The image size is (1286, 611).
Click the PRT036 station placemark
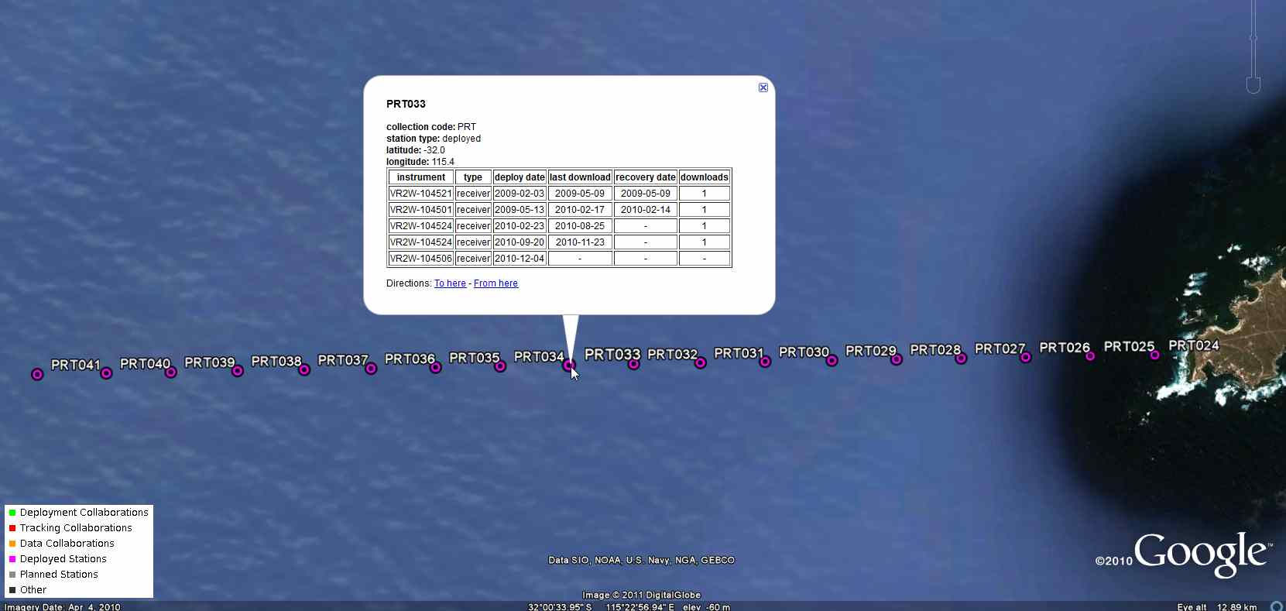(x=371, y=369)
